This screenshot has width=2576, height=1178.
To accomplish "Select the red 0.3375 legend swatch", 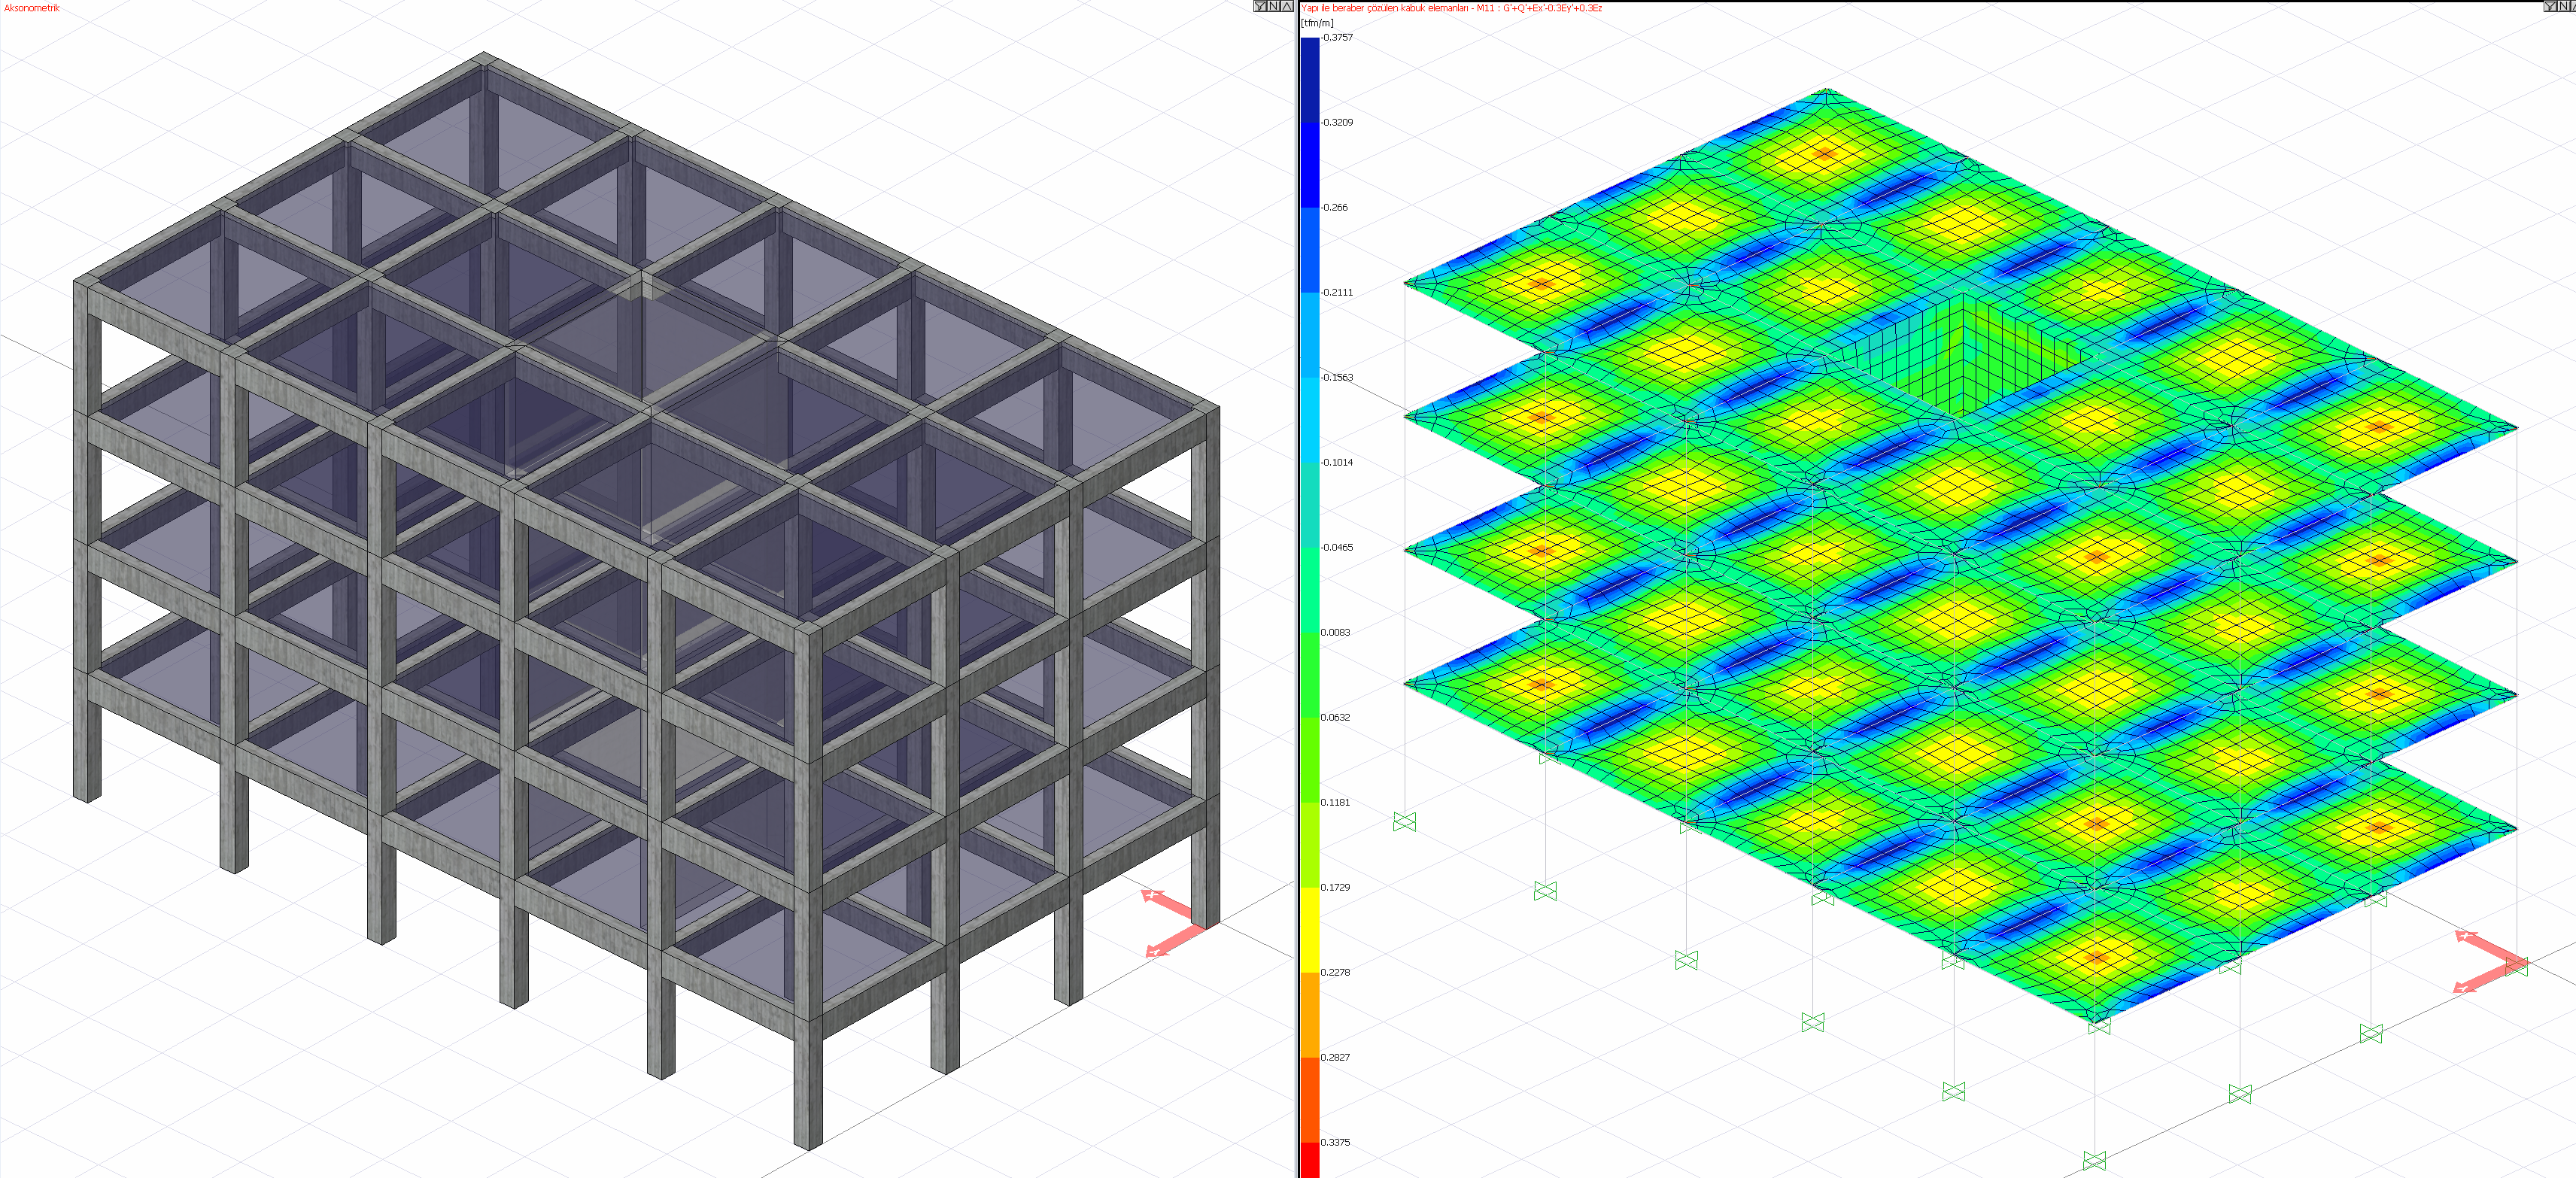I will (x=1309, y=1159).
